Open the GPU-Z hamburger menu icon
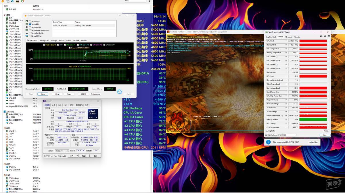Image resolution: width=345 pixels, height=193 pixels. [328, 36]
